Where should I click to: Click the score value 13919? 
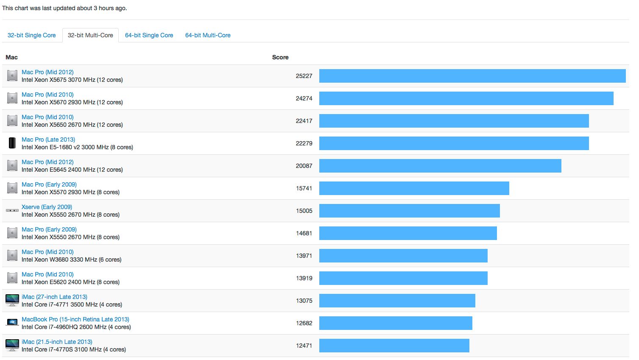click(304, 278)
